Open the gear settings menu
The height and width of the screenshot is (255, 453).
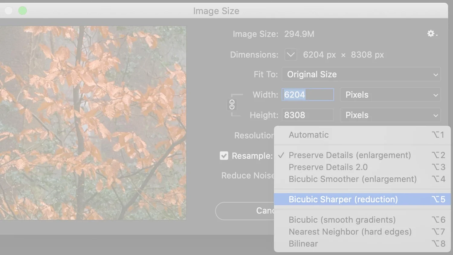[432, 34]
